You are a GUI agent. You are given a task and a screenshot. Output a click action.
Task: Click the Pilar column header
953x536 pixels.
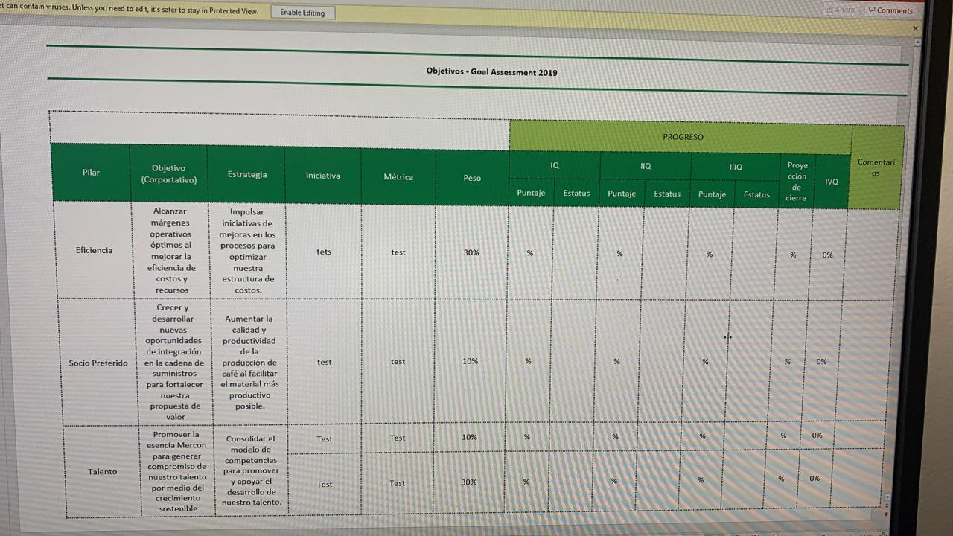tap(91, 173)
